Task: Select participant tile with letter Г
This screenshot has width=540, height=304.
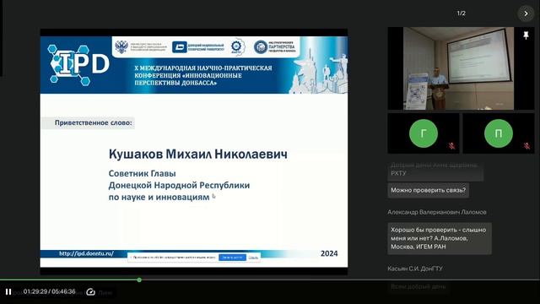Action: tap(424, 133)
